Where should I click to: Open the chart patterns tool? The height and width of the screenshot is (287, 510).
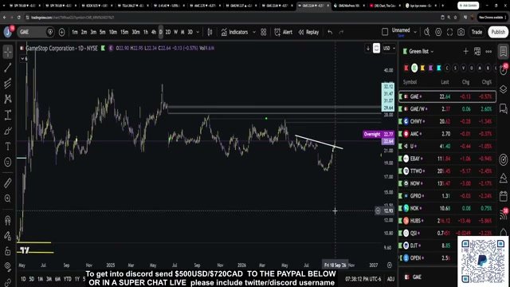(x=8, y=99)
